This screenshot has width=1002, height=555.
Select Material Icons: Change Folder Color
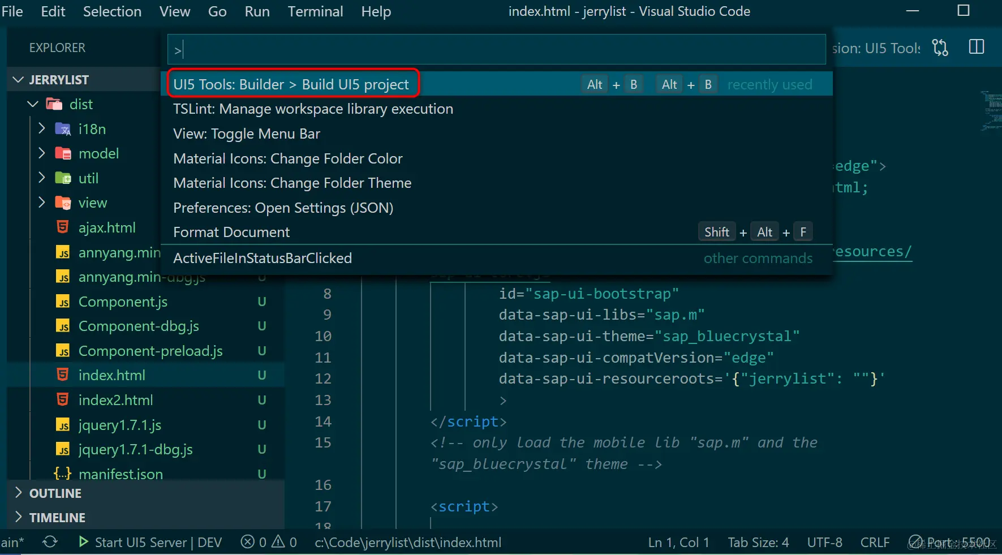[497, 158]
